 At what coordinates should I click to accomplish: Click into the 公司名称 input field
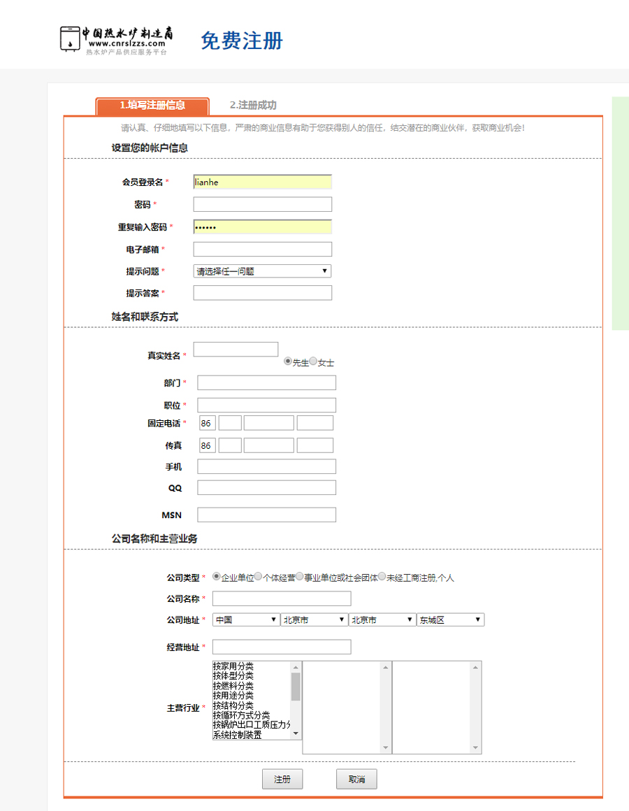[x=282, y=599]
